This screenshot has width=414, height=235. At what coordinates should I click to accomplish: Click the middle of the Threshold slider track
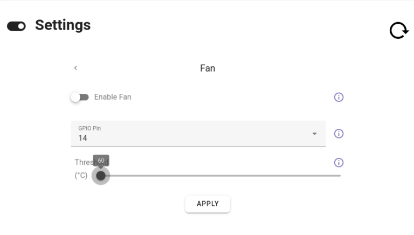tap(220, 176)
